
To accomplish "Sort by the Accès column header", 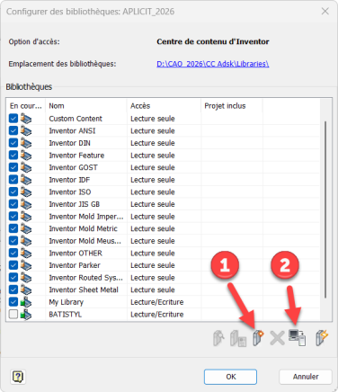I will pos(164,106).
